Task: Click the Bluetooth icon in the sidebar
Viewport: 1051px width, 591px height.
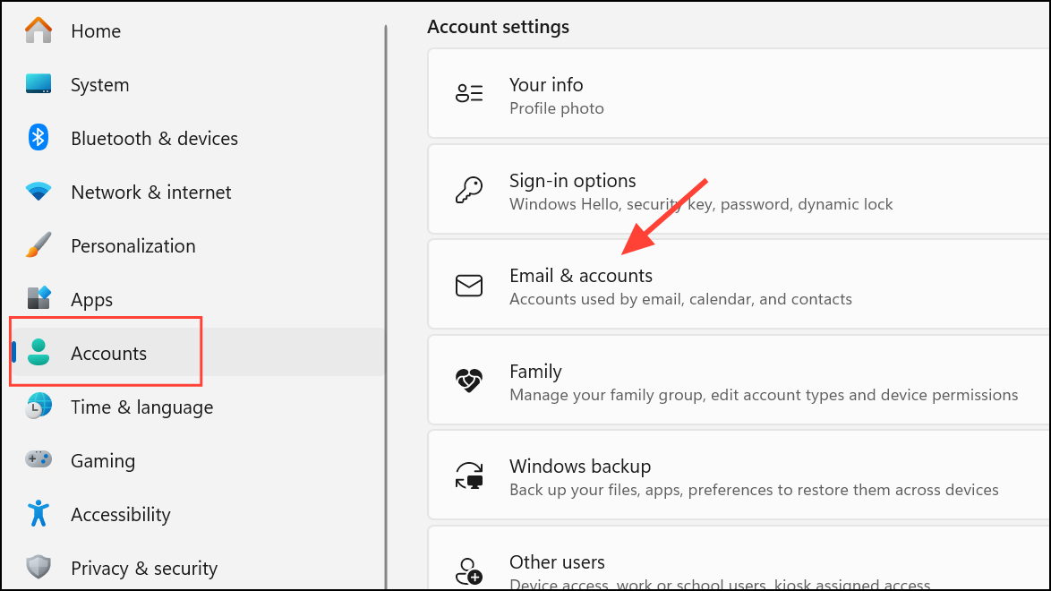Action: 38,138
